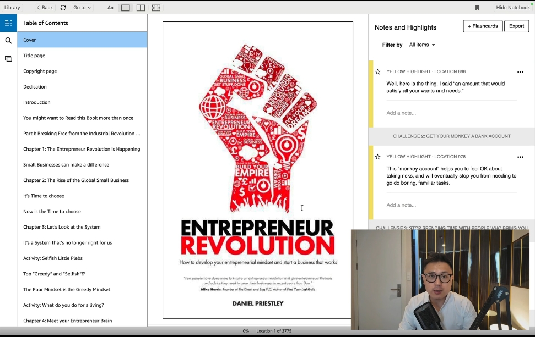This screenshot has width=535, height=337.
Task: Open 'The Poor Mindset is the Greedy Mindset'
Action: [x=82, y=289]
